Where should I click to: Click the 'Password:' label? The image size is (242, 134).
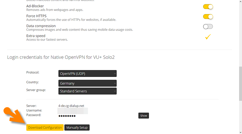34,115
